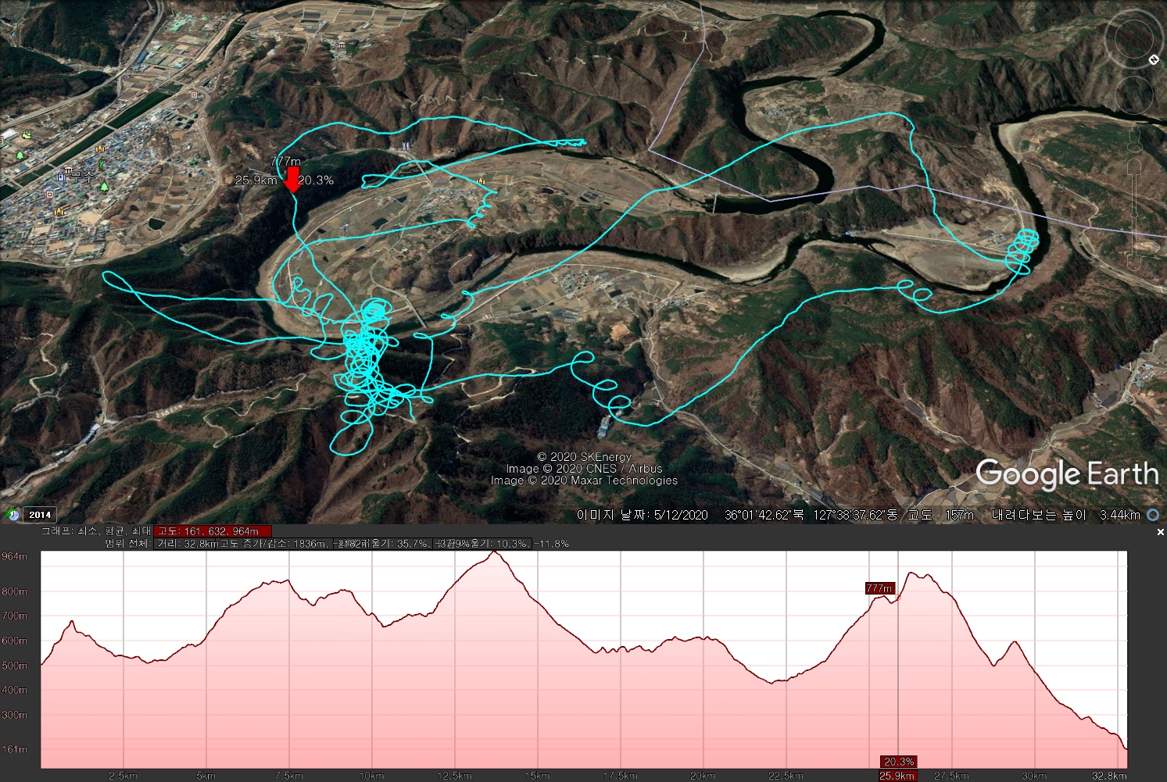Click the 500m label on elevation axis
The height and width of the screenshot is (782, 1167).
point(14,666)
